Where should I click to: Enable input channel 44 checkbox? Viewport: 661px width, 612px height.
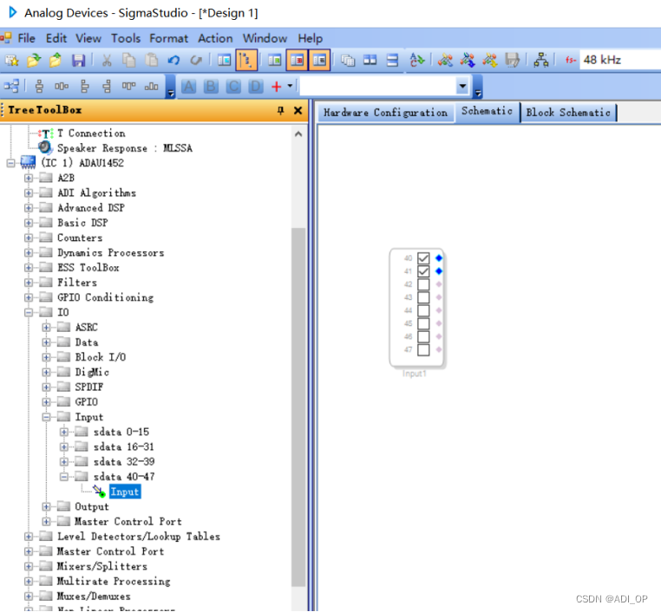tap(423, 310)
